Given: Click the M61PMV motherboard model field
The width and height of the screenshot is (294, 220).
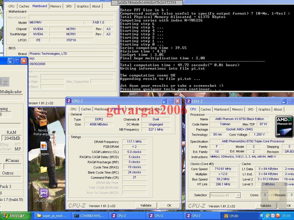Looking at the screenshot, I should [56, 22].
